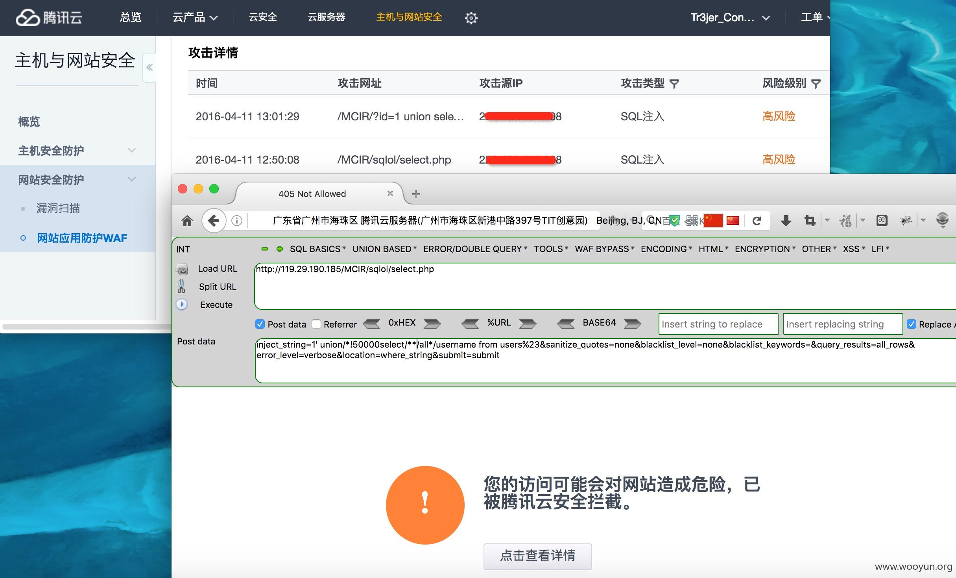Click the HackBar URL text field
Viewport: 956px width, 578px height.
coord(605,286)
